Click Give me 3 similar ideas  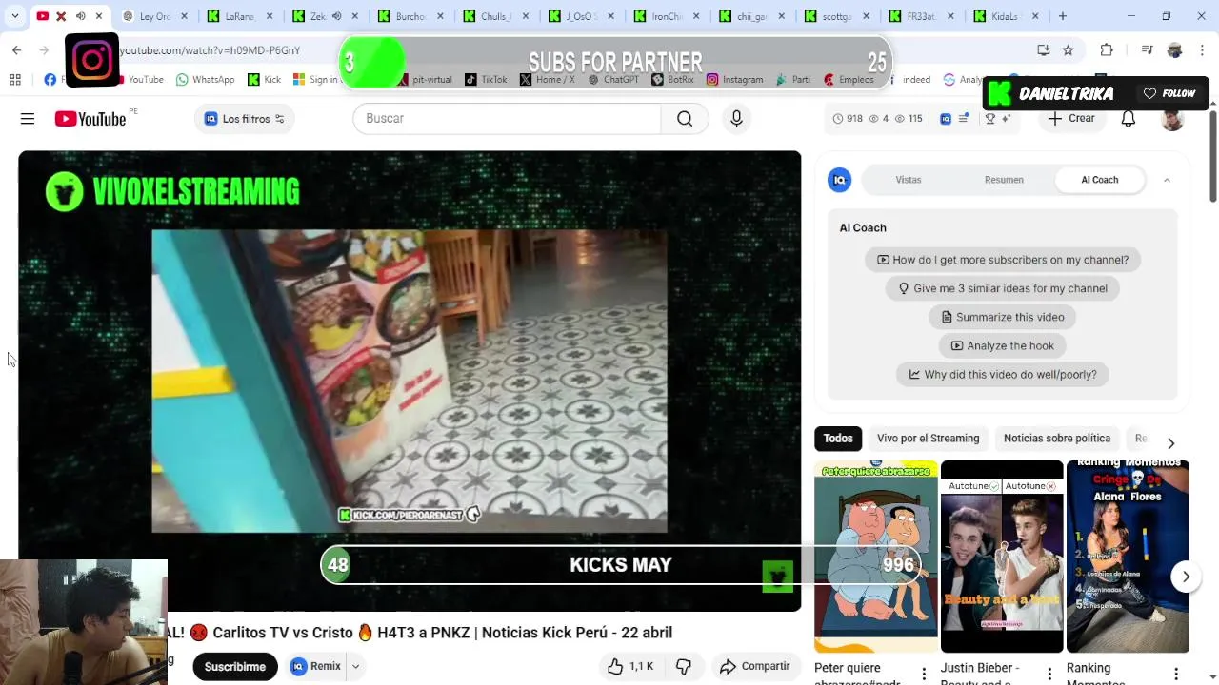tap(1003, 288)
